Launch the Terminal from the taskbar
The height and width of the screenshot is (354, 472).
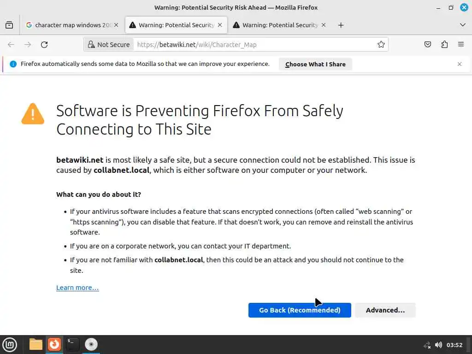tap(72, 344)
